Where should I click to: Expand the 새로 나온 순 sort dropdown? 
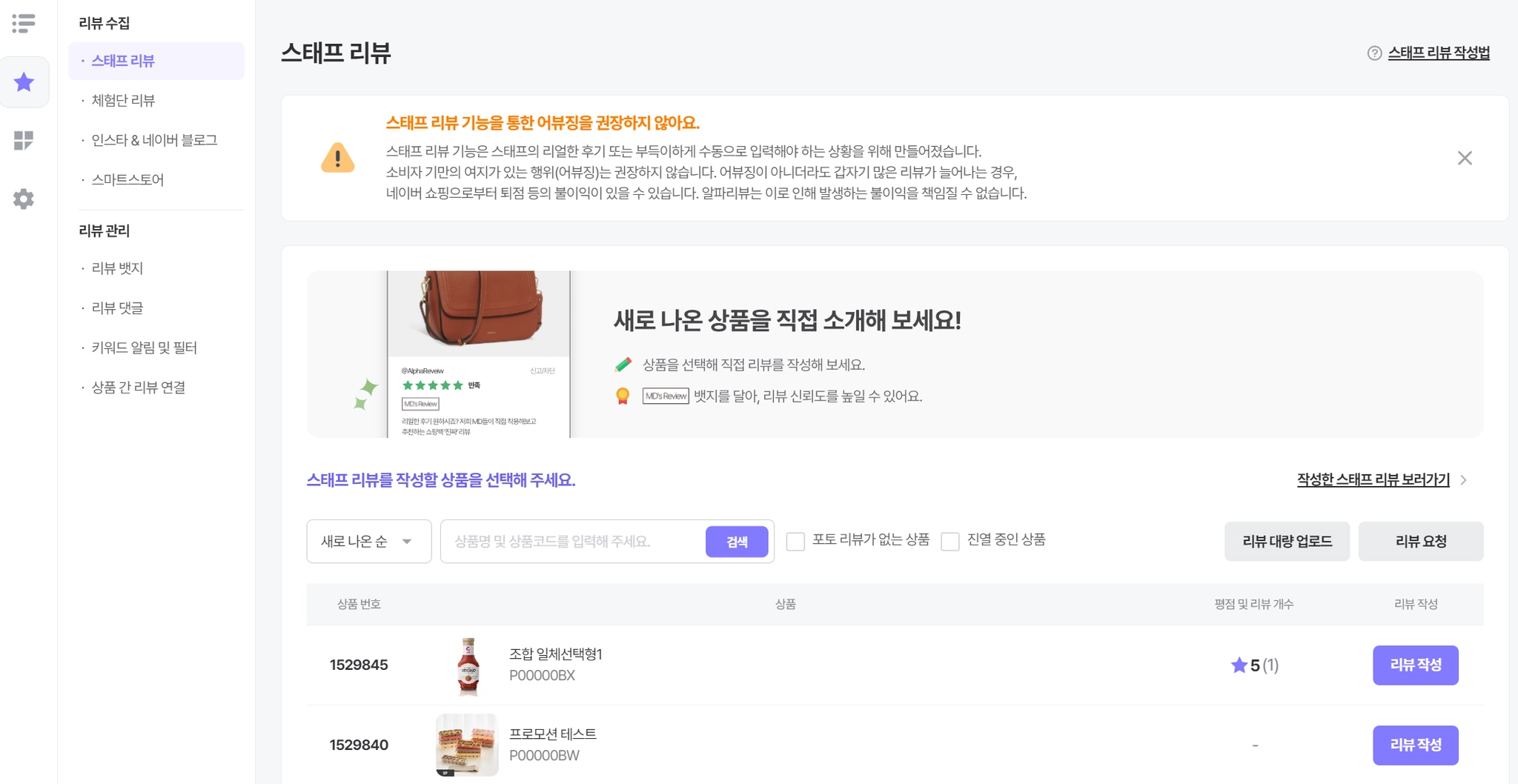coord(369,542)
